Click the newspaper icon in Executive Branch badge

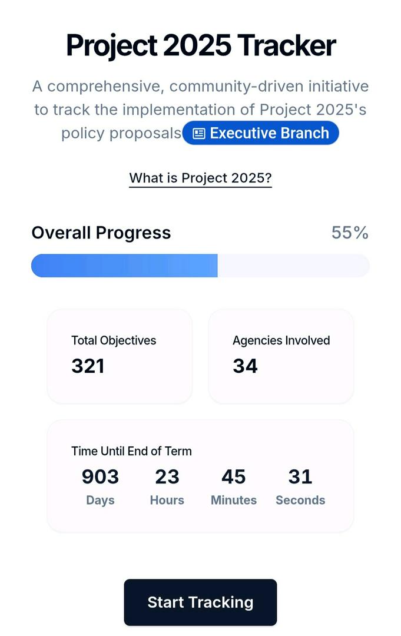(198, 134)
